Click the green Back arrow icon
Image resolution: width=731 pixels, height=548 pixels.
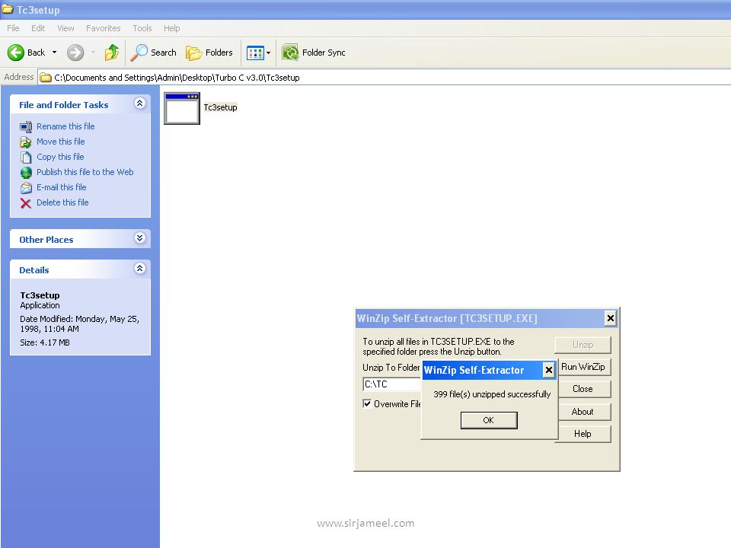(x=16, y=53)
